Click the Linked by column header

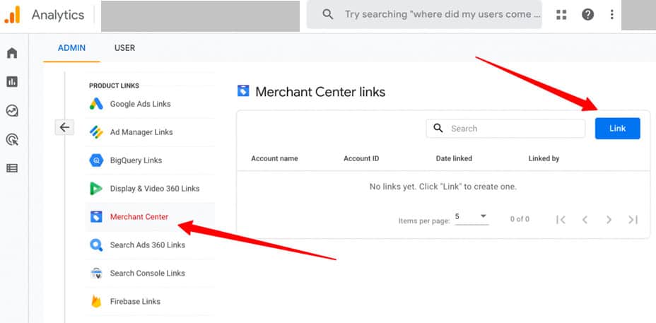(544, 158)
